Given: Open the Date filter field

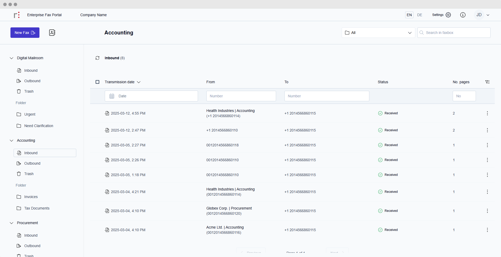Looking at the screenshot, I should coord(151,96).
